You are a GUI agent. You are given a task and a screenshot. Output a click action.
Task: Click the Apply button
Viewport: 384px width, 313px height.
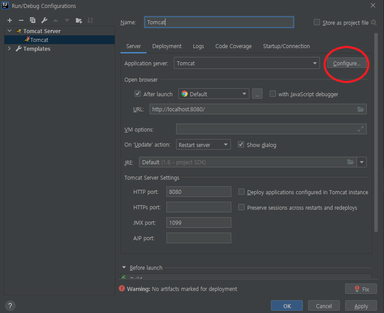pyautogui.click(x=361, y=305)
